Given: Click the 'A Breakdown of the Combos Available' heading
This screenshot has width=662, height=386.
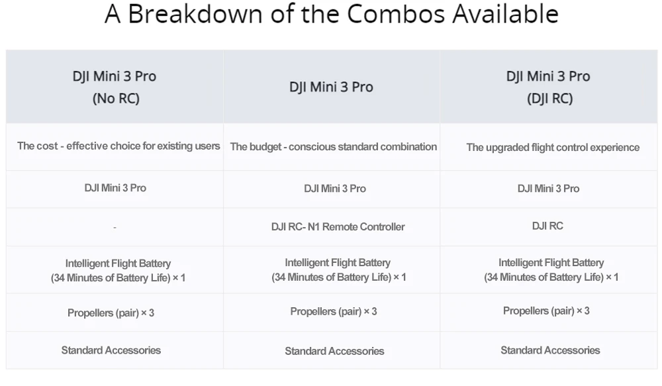Looking at the screenshot, I should (332, 13).
